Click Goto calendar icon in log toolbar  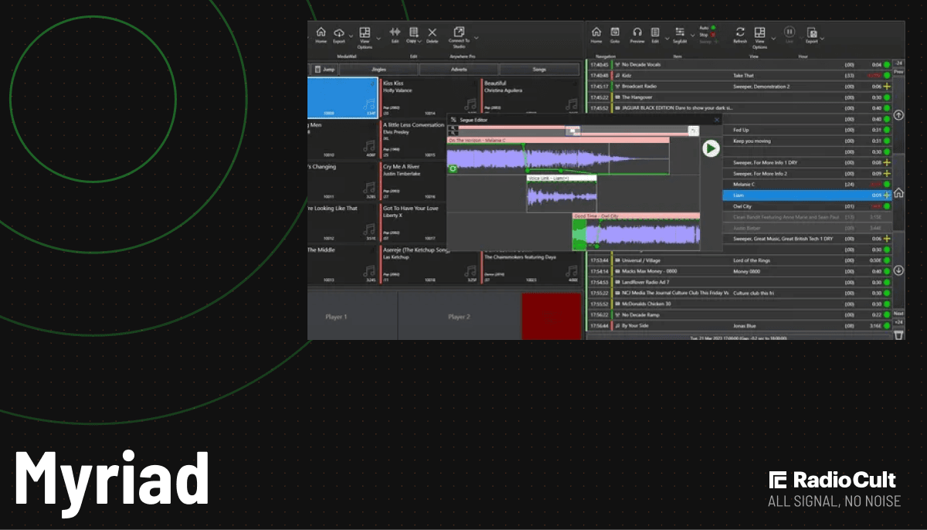615,32
